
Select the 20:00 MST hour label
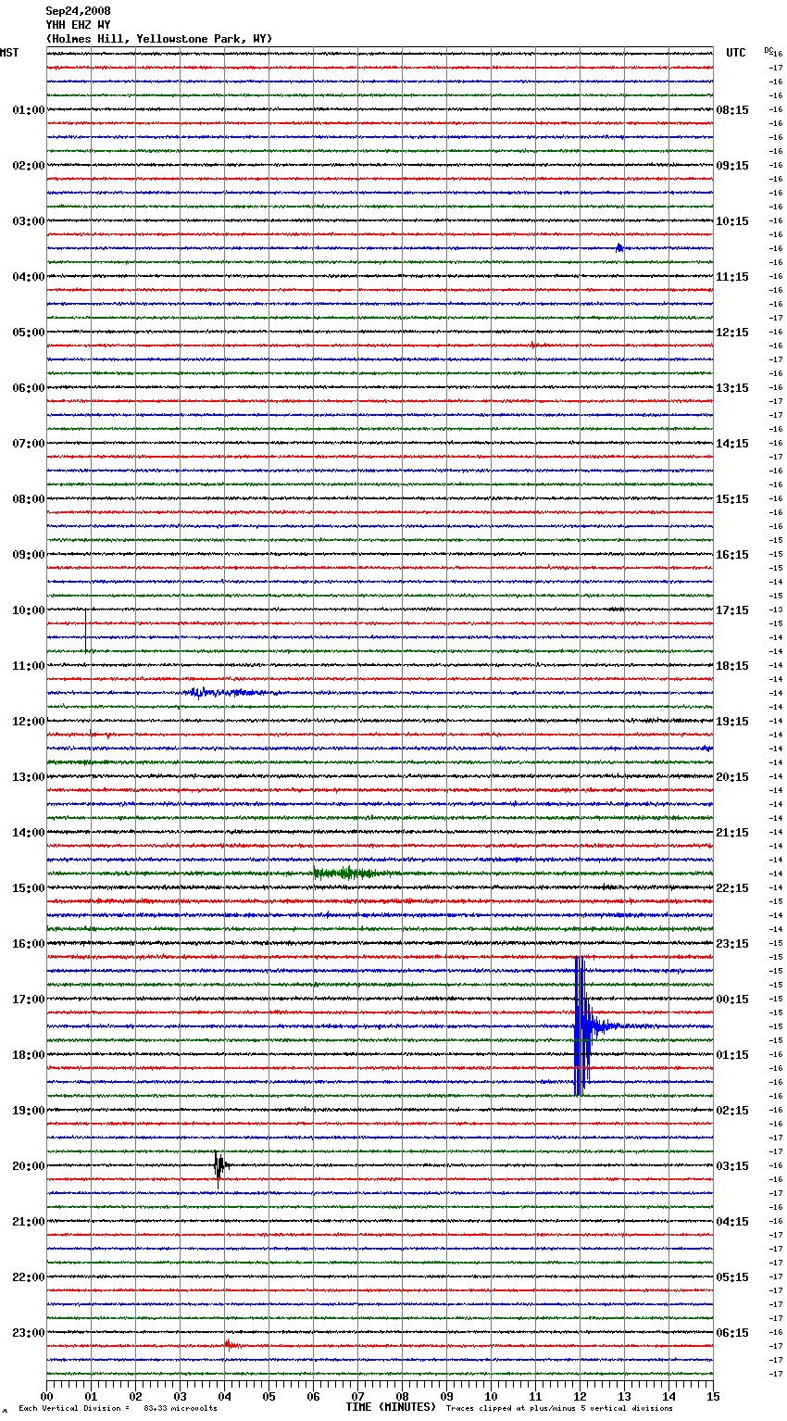pos(29,1166)
